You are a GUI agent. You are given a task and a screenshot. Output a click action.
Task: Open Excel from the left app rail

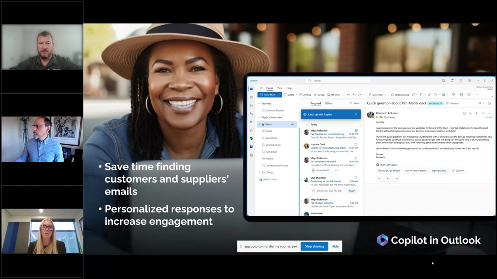[x=251, y=138]
